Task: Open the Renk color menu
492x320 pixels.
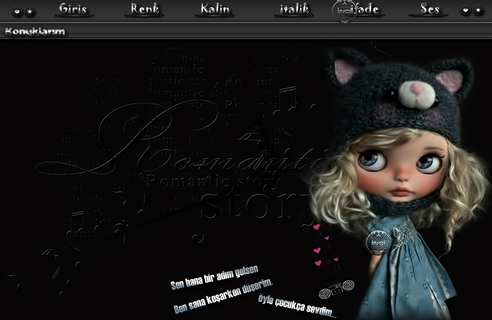Action: 144,9
